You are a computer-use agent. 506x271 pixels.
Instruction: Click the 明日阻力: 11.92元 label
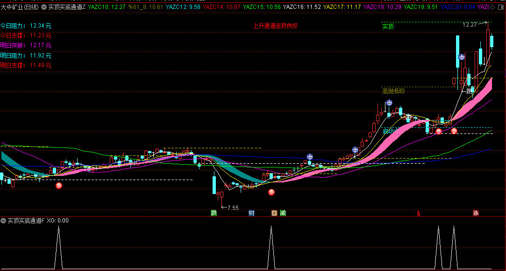click(26, 56)
